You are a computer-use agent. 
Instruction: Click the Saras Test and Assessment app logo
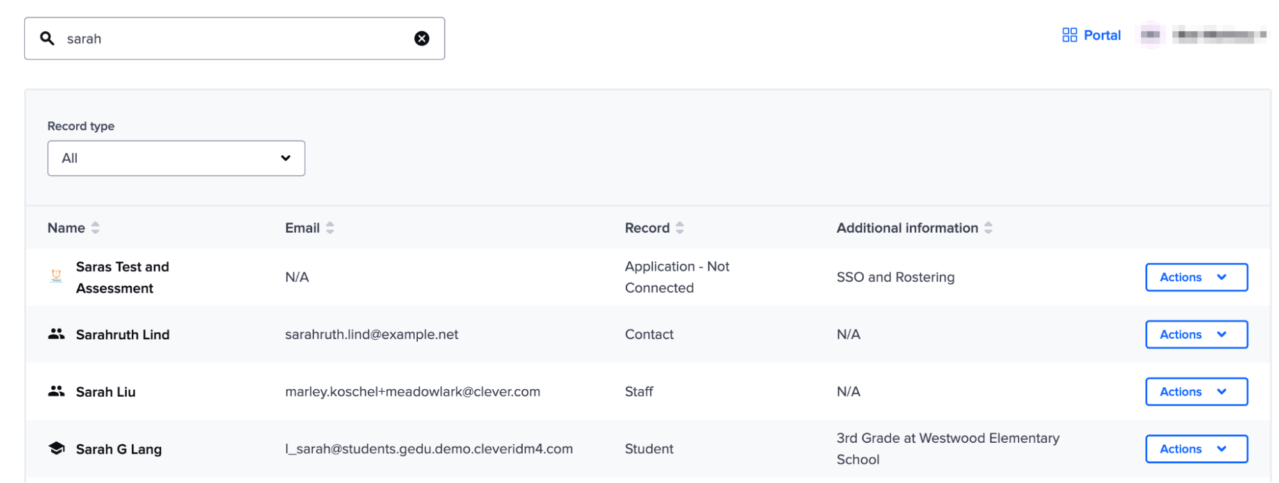tap(56, 276)
